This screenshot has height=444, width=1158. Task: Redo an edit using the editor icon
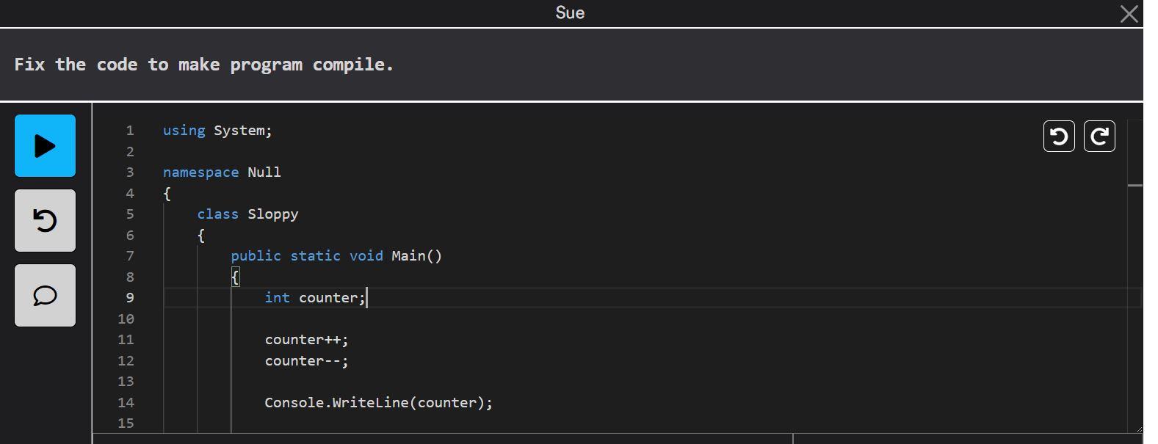point(1099,136)
